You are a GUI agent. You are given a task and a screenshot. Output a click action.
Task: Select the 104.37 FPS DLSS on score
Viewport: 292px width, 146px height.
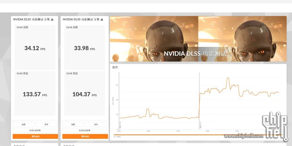pos(85,94)
